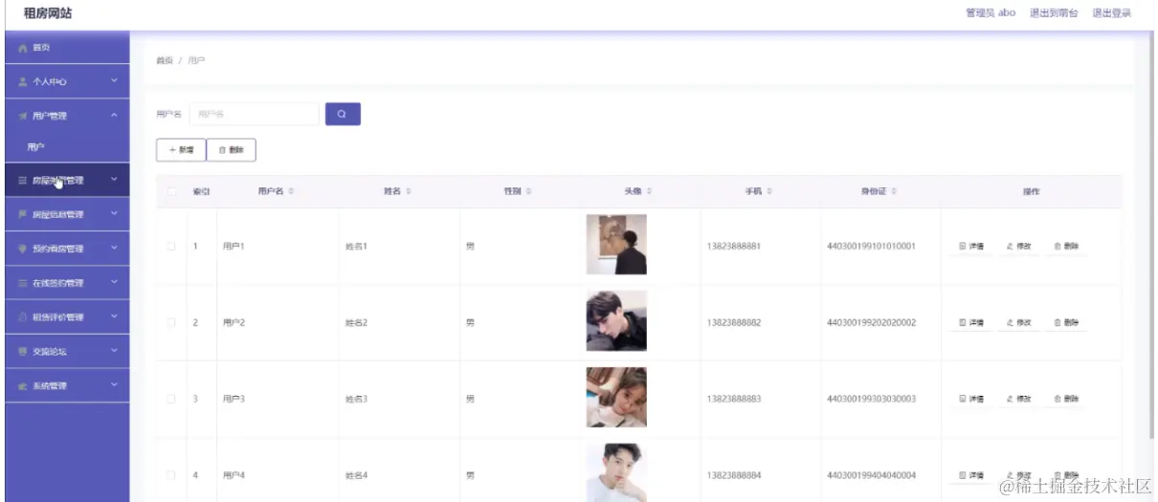This screenshot has width=1158, height=502.
Task: Click 首页 in the breadcrumb
Action: click(164, 60)
